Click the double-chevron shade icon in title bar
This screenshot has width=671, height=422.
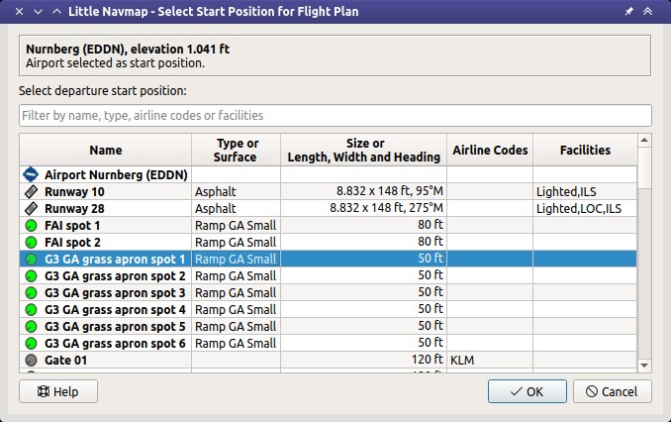coord(648,12)
